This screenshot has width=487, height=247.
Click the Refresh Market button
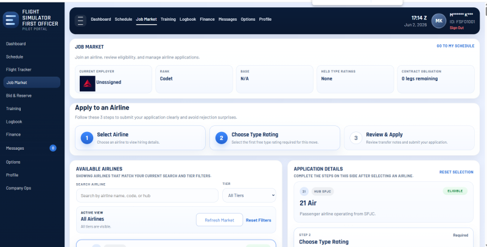pyautogui.click(x=219, y=220)
